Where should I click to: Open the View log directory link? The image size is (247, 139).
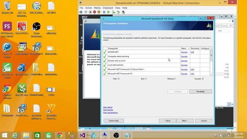pyautogui.click(x=110, y=113)
